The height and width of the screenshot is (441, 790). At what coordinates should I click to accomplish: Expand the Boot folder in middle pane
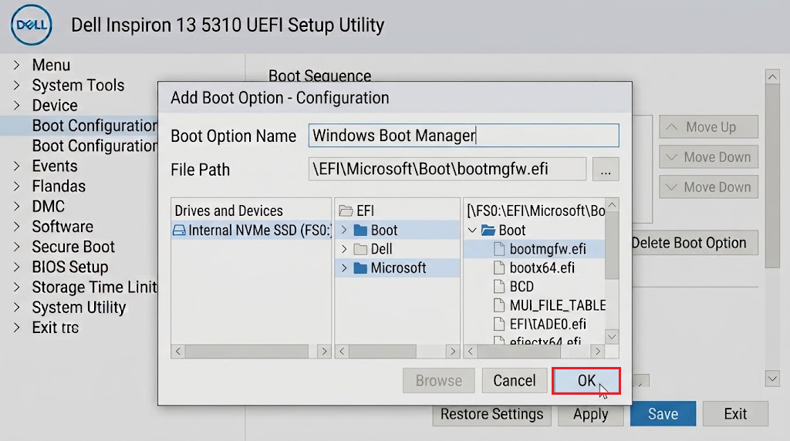(x=344, y=230)
